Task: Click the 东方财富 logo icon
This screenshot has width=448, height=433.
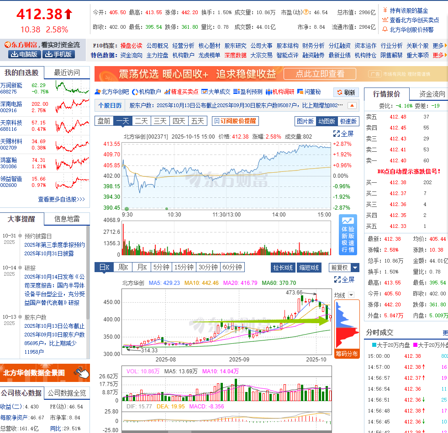Action: click(7, 45)
